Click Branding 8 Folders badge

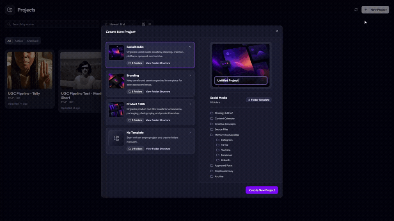coord(135,92)
